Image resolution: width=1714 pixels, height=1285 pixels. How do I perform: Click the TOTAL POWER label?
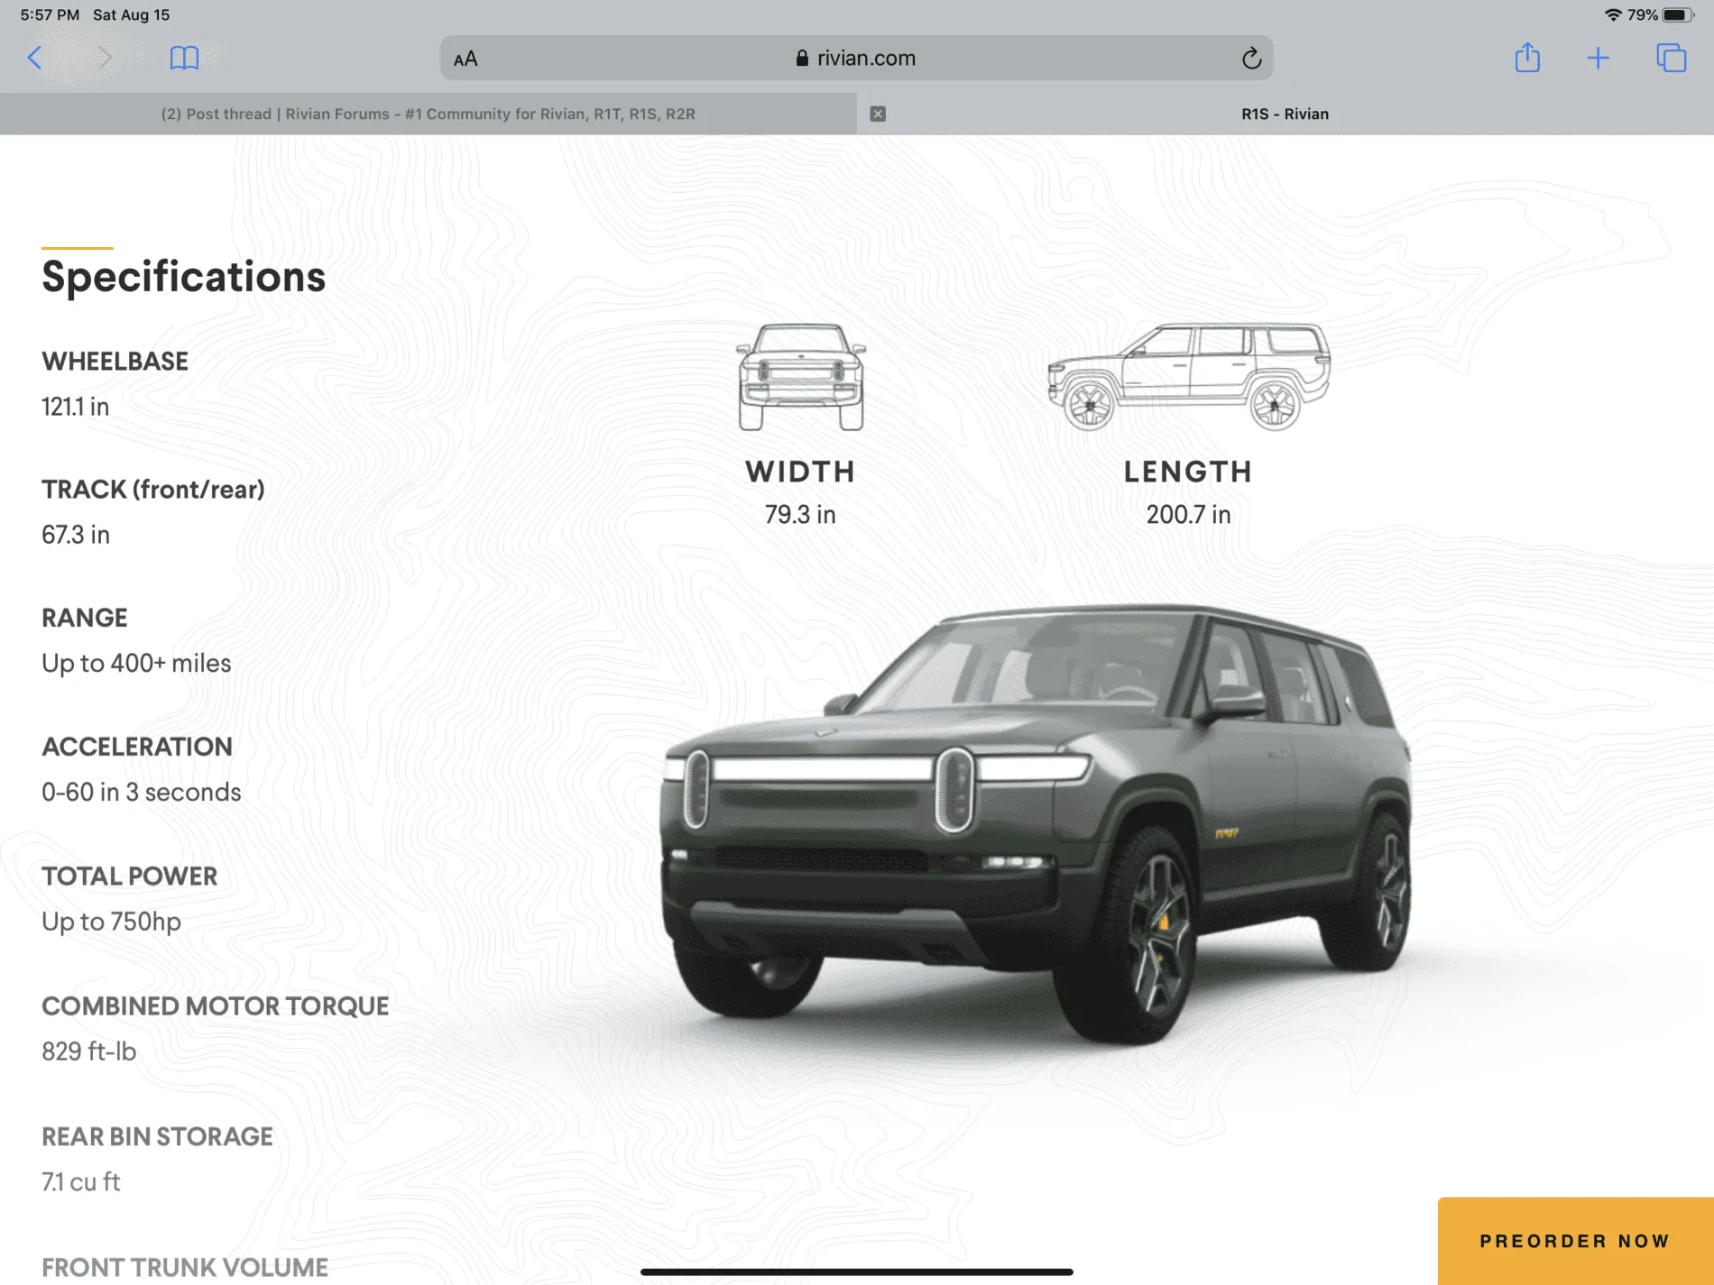[x=130, y=877]
